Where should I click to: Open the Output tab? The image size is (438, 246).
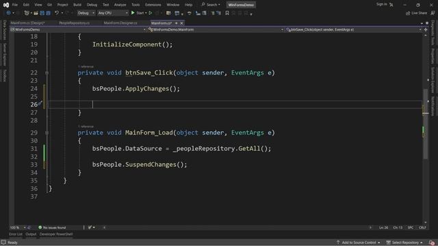31,234
